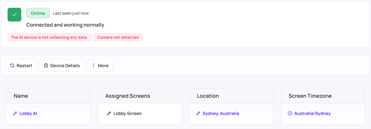The width and height of the screenshot is (371, 129).
Task: Change the Australia/Sydney timezone
Action: click(313, 113)
